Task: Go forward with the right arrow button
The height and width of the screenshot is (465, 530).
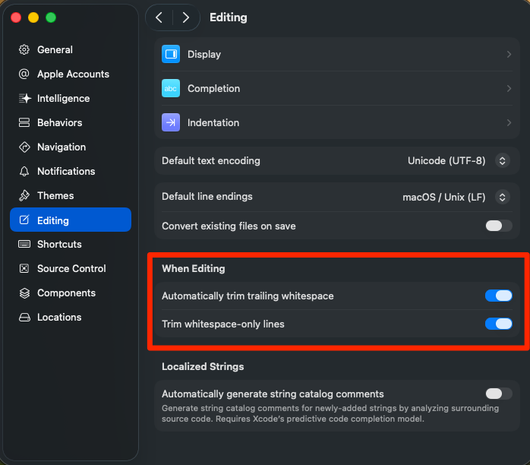Action: tap(186, 17)
